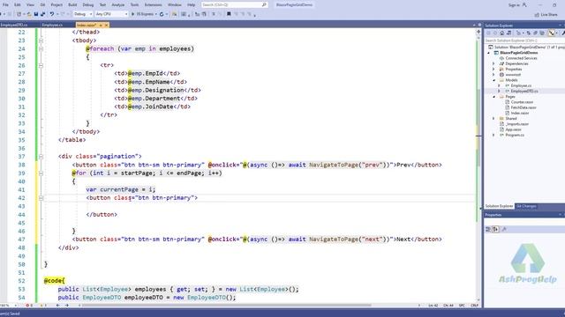565x317 pixels.
Task: Select Counter.razor in Solution Explorer
Action: 522,102
